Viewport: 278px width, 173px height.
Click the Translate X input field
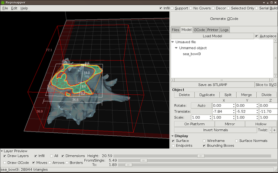(x=222, y=111)
